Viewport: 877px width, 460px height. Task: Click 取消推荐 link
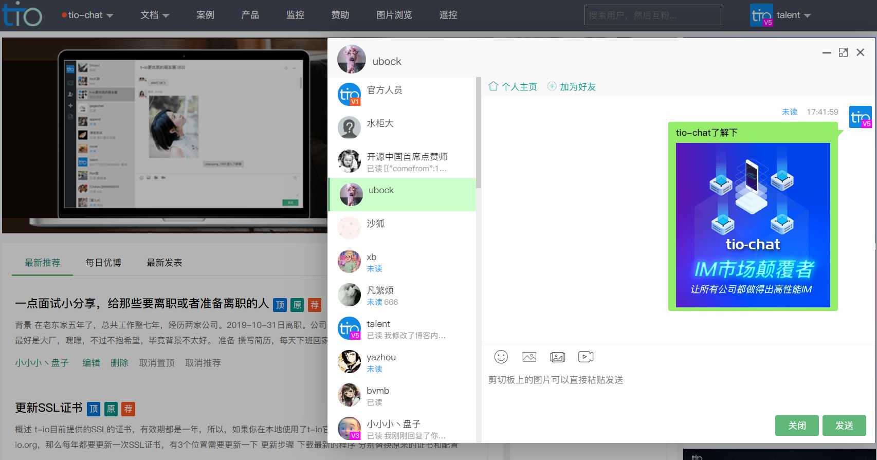pos(203,363)
